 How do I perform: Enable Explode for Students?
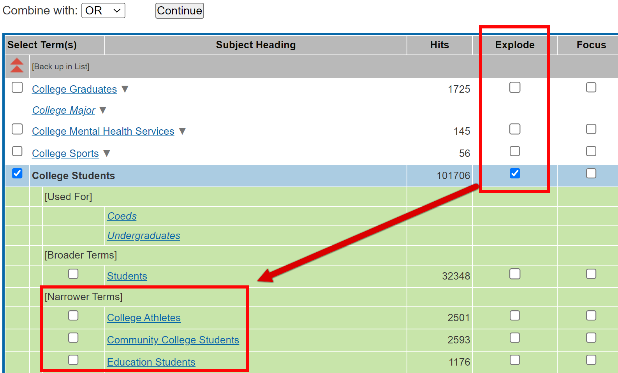coord(515,274)
